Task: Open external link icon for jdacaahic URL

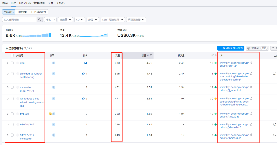Action: pos(251,124)
